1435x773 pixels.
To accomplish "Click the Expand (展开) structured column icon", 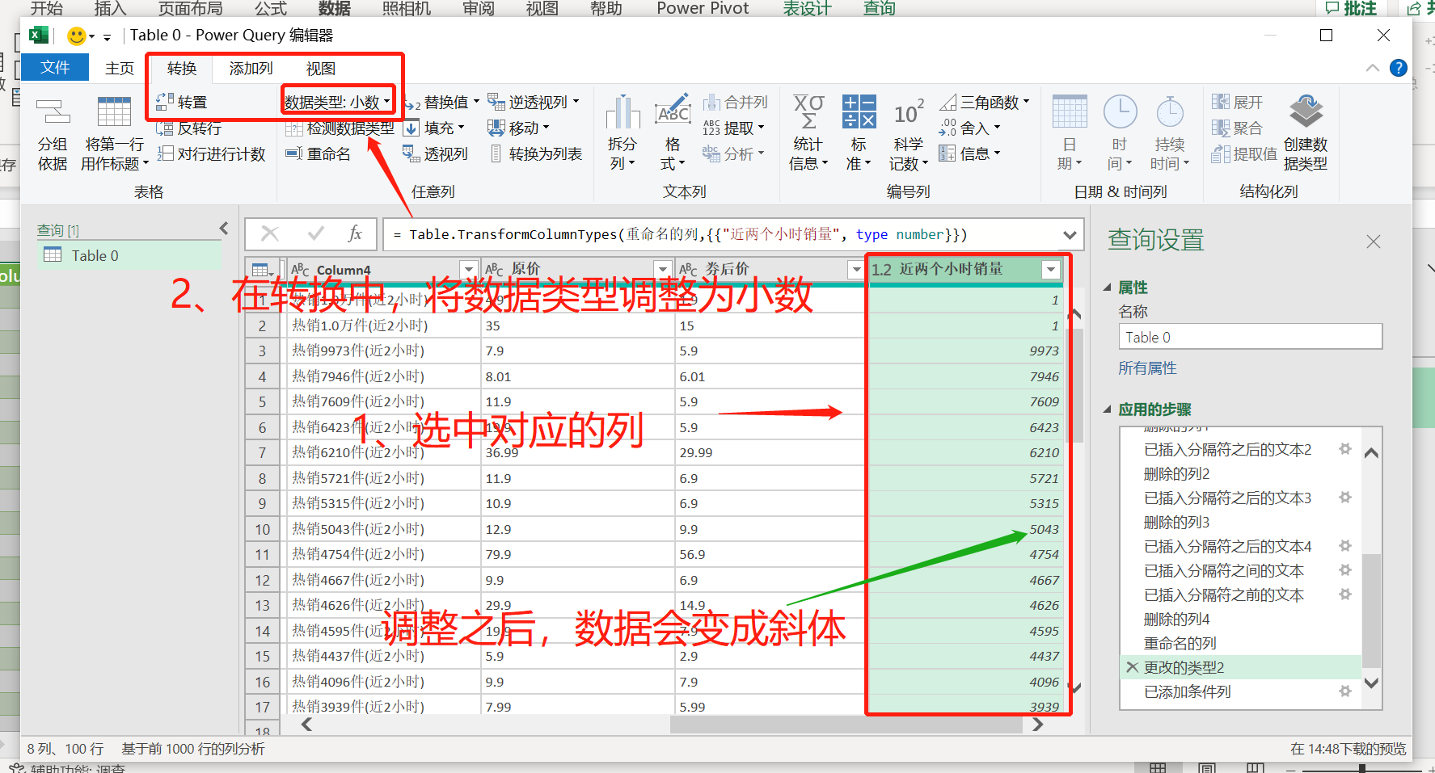I will 1220,103.
